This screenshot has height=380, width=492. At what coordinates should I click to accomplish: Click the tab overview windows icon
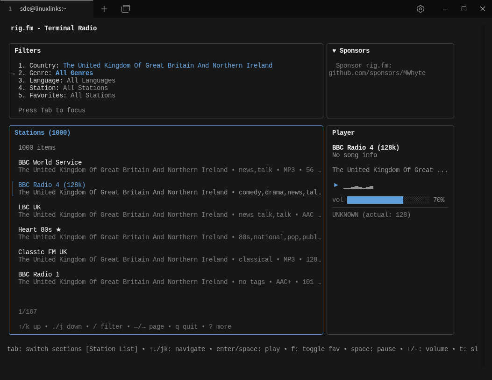(126, 9)
